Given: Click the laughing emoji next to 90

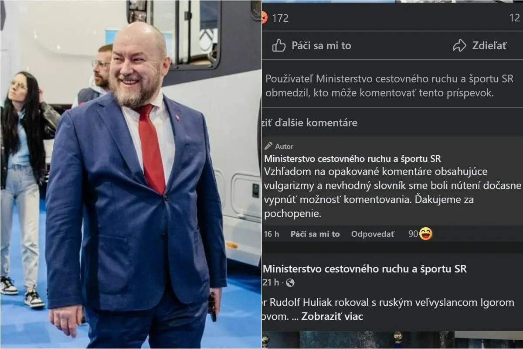Looking at the screenshot, I should [x=426, y=234].
